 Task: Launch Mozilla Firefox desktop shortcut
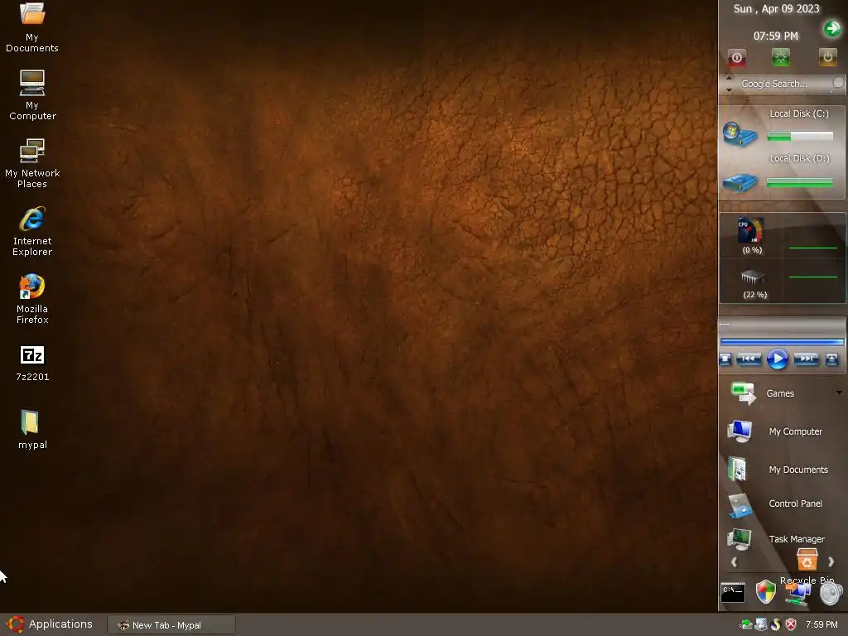coord(32,298)
